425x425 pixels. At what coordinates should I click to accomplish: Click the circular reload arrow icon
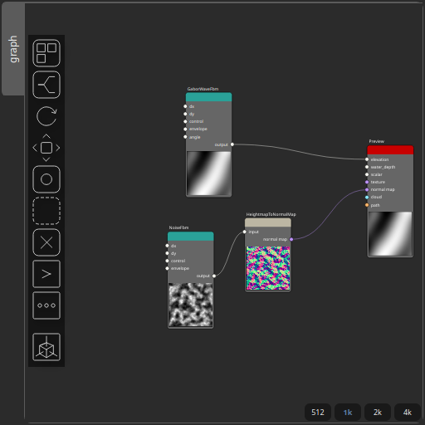click(x=46, y=116)
